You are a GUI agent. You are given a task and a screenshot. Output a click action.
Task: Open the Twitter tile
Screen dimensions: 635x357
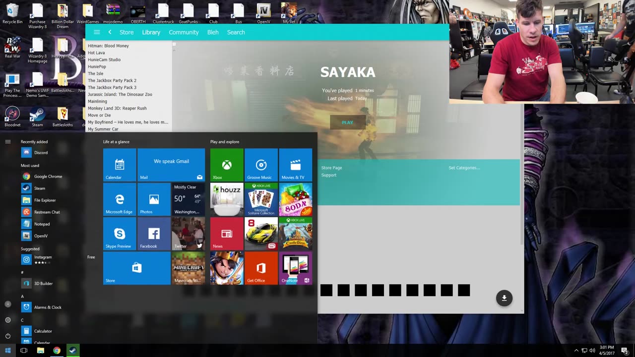[x=188, y=234]
